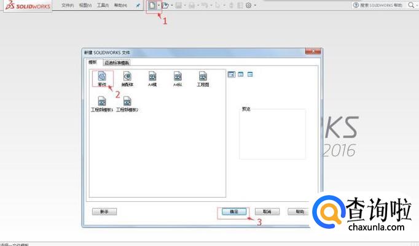
Task: Select the 工程图 drawing template icon
Action: tap(203, 79)
